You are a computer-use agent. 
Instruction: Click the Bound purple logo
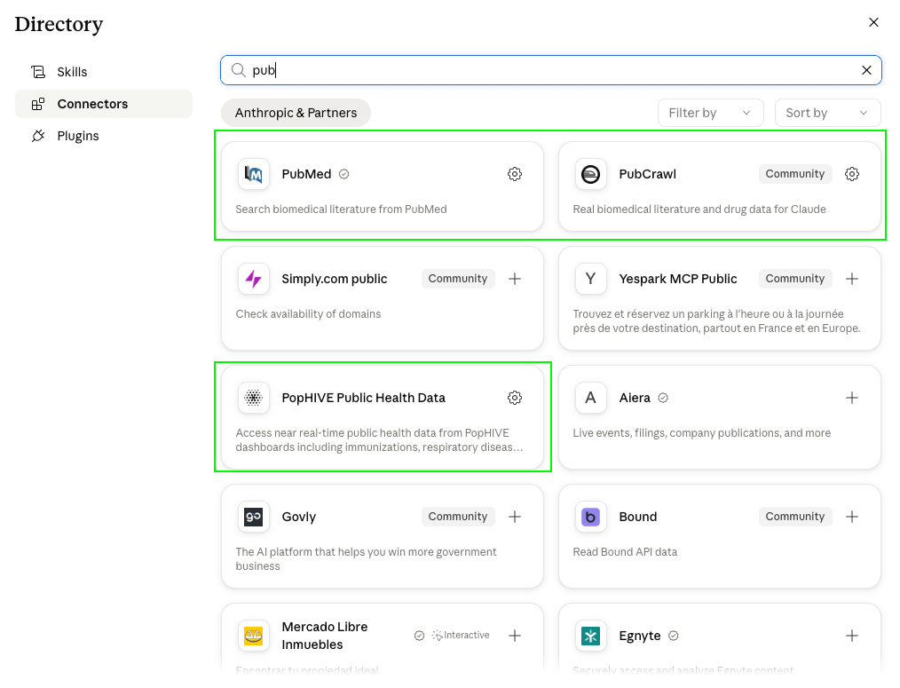[590, 517]
